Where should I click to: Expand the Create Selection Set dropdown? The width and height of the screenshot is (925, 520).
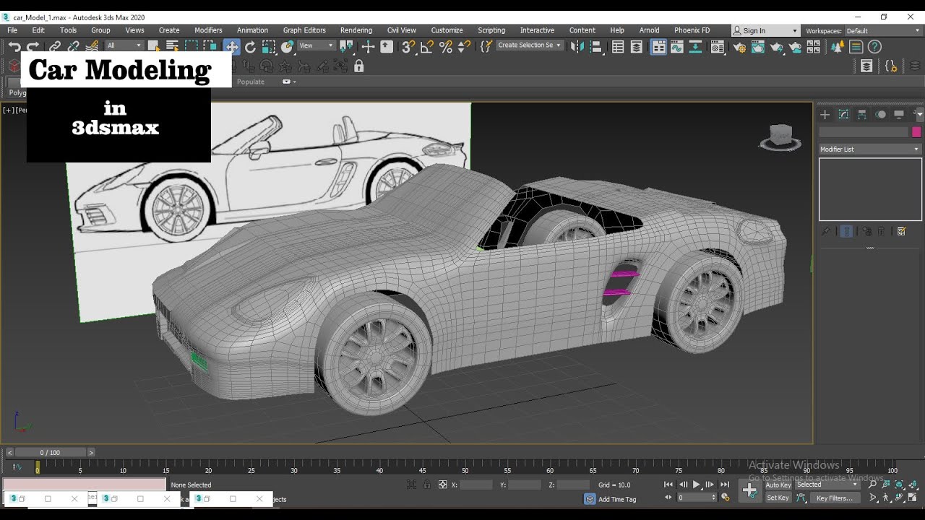[530, 45]
